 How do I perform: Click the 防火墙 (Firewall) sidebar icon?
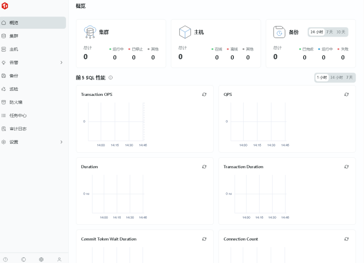click(x=4, y=102)
